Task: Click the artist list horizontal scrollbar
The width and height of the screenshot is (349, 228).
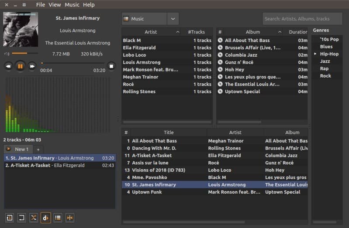Action: tap(167, 122)
